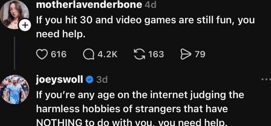Follow motherlavenderbone using the plus badge
This screenshot has height=126, width=271.
(x=25, y=25)
